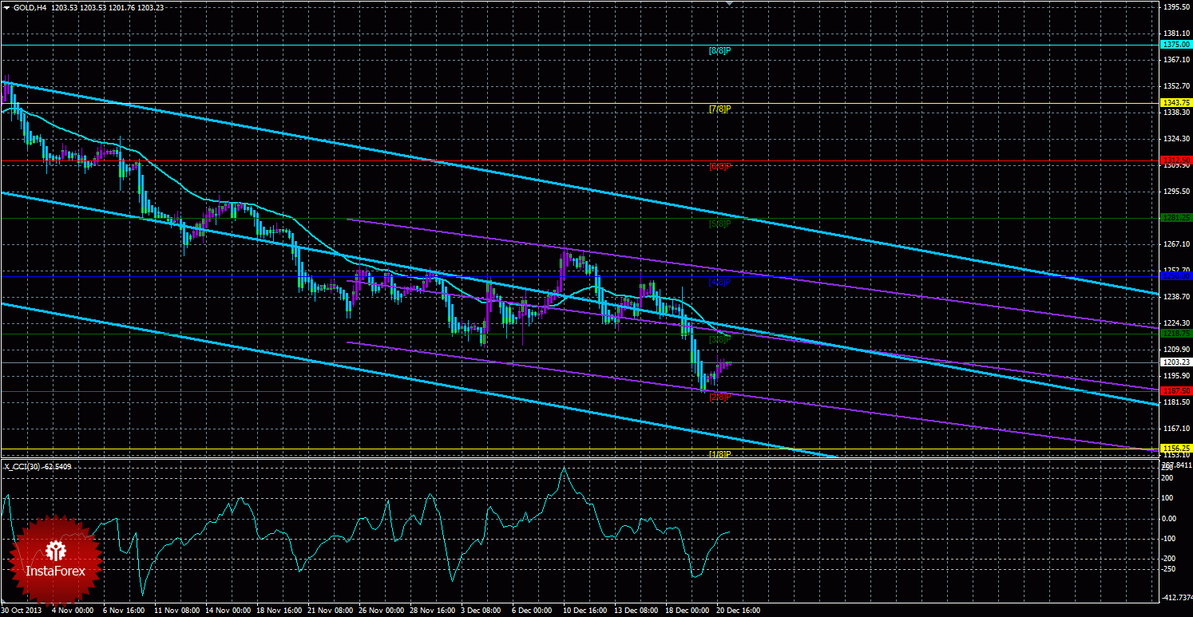Click the 26 Nov 00:00 time label
The width and height of the screenshot is (1193, 617).
[380, 611]
